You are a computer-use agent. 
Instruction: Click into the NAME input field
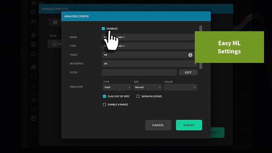[150, 37]
